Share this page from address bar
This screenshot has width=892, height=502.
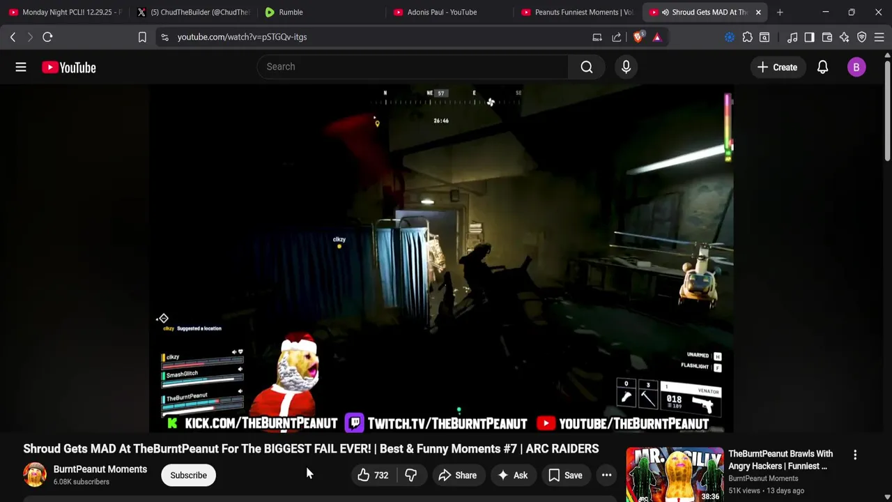[617, 37]
